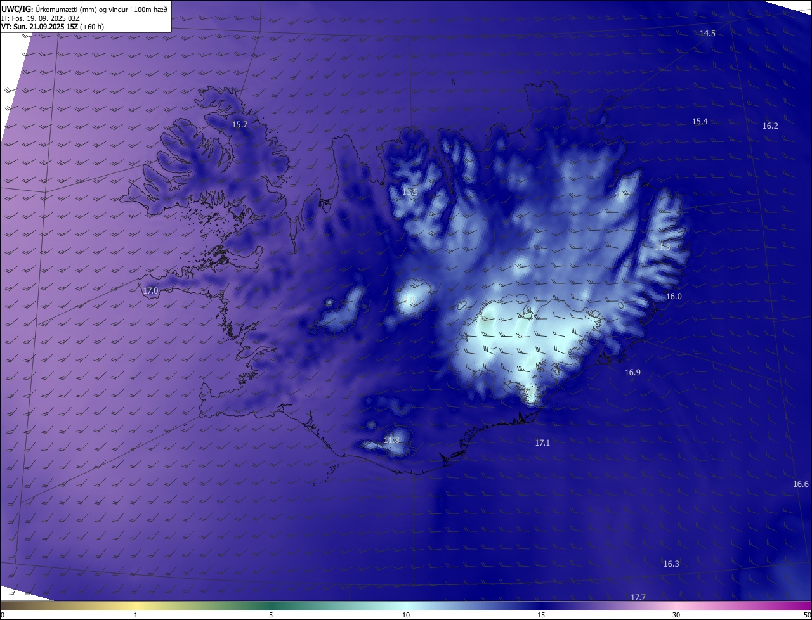The width and height of the screenshot is (812, 620).
Task: Click the UWC/IG Úrkomumætti title line
Action: tap(84, 8)
